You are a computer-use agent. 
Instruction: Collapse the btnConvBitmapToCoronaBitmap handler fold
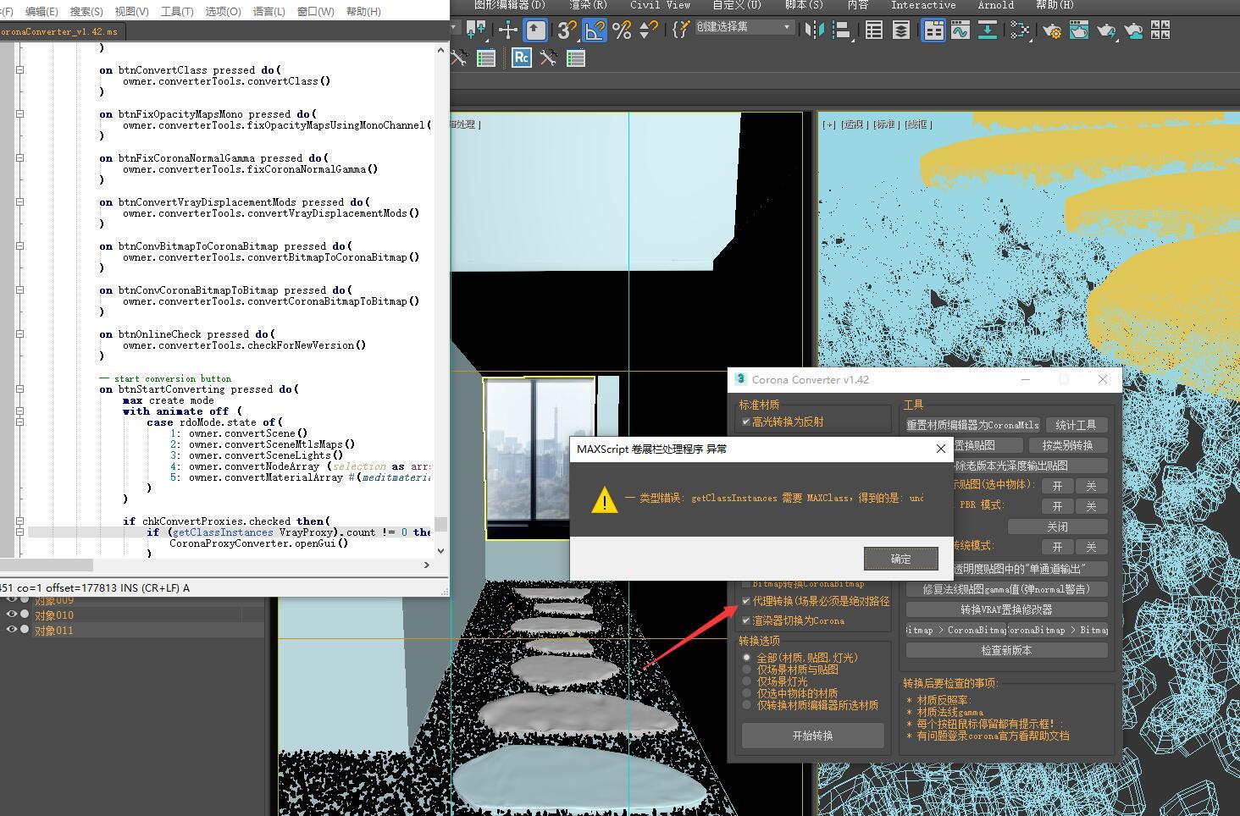pos(19,246)
